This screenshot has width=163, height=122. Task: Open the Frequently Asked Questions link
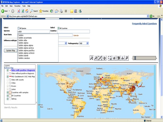[144, 23]
